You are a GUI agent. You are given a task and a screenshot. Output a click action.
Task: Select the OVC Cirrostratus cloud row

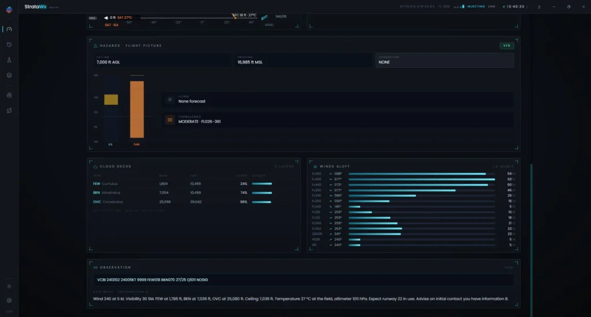coord(193,202)
